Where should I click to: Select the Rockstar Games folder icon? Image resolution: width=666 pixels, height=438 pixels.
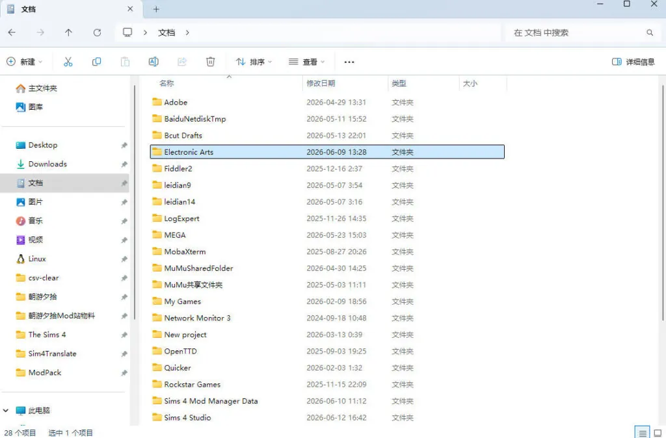157,384
